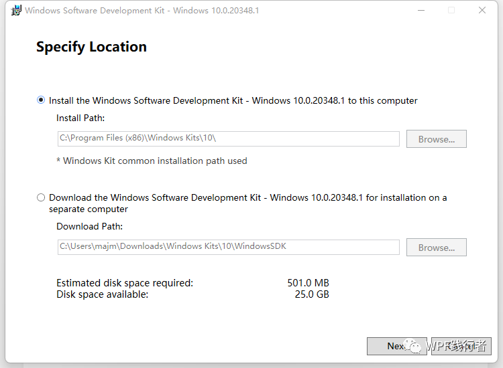Screen dimensions: 503x368
Task: Click the 501.0 MB value
Action: click(309, 283)
